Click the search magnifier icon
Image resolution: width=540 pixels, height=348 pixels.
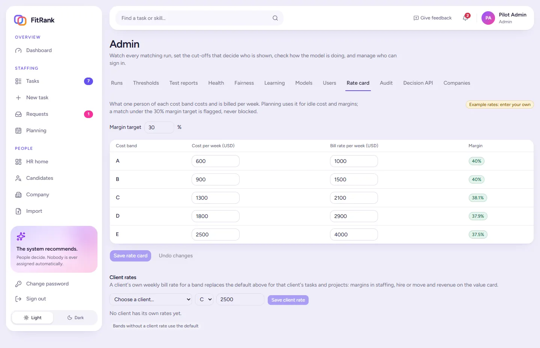(275, 18)
